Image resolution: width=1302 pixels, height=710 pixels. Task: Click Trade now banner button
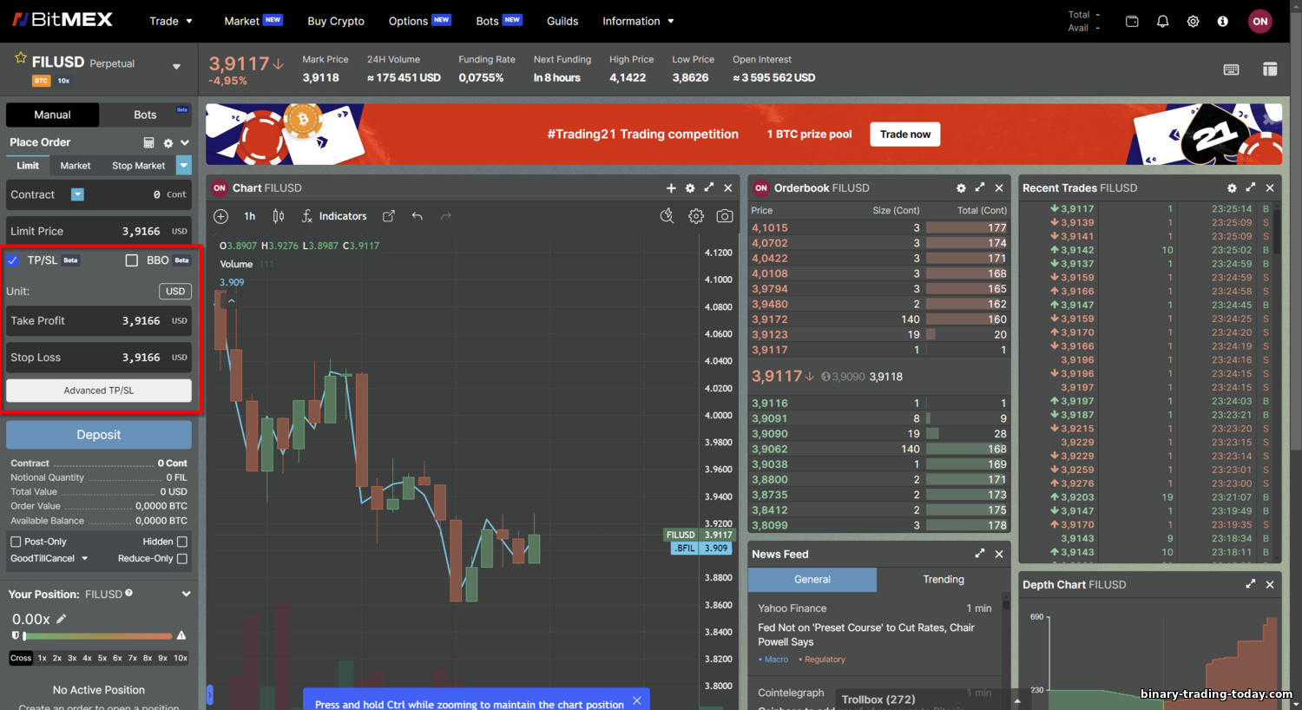[905, 135]
